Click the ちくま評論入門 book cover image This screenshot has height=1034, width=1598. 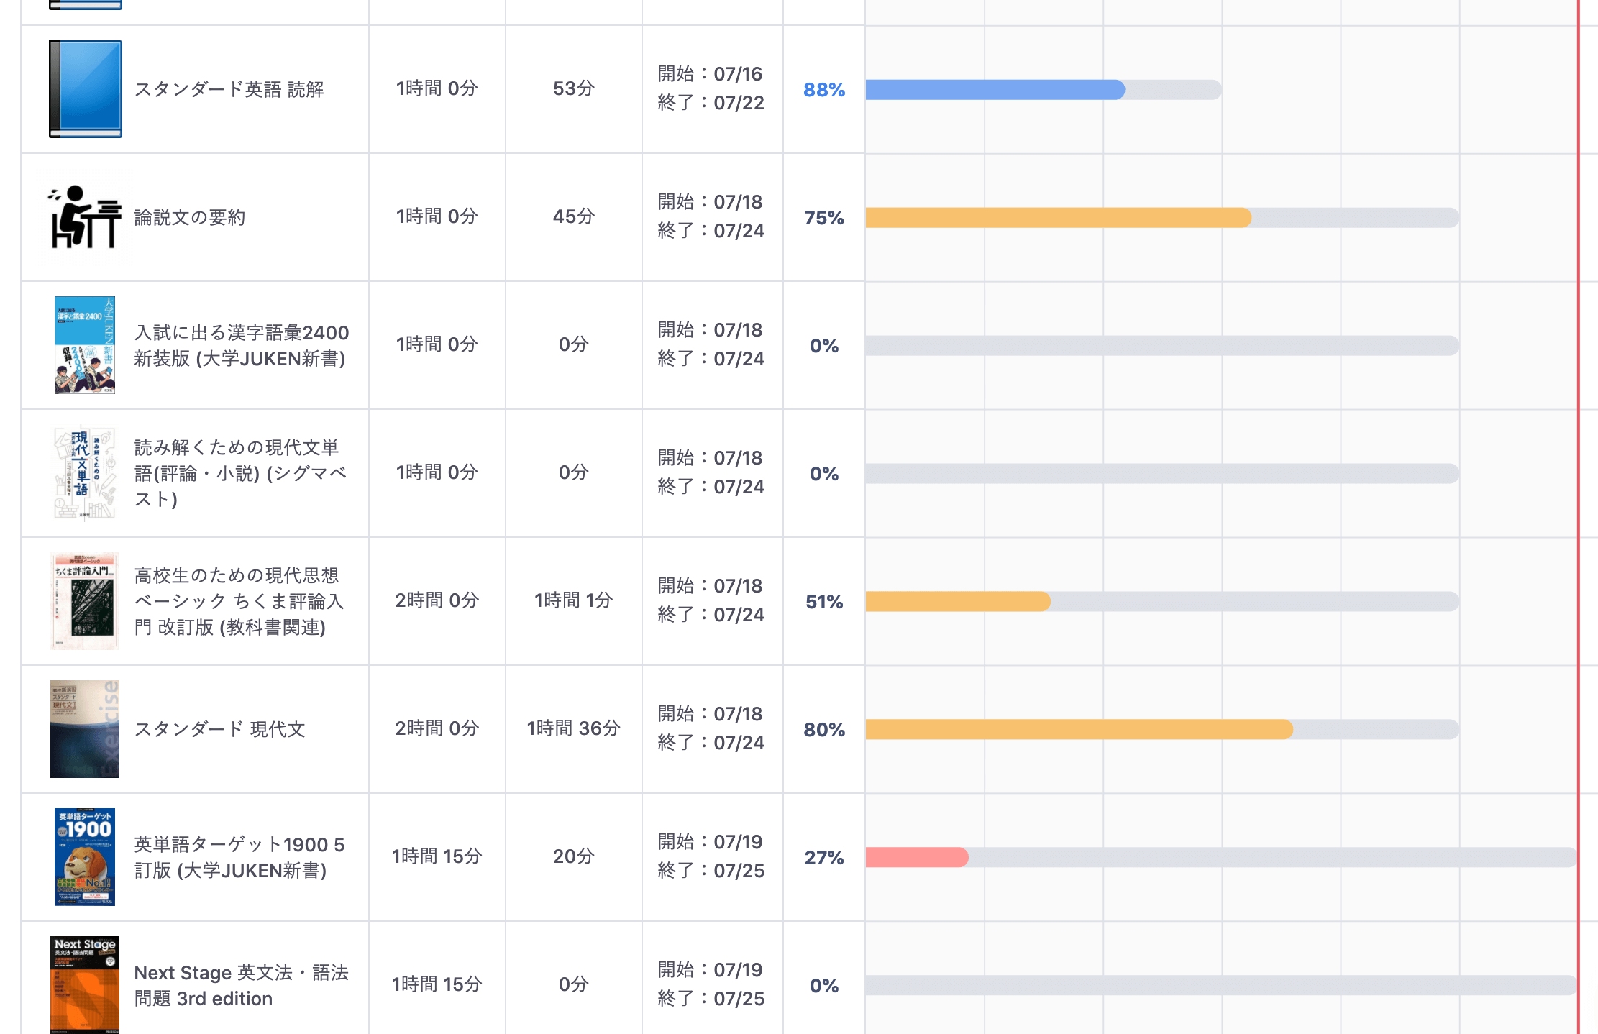(85, 601)
